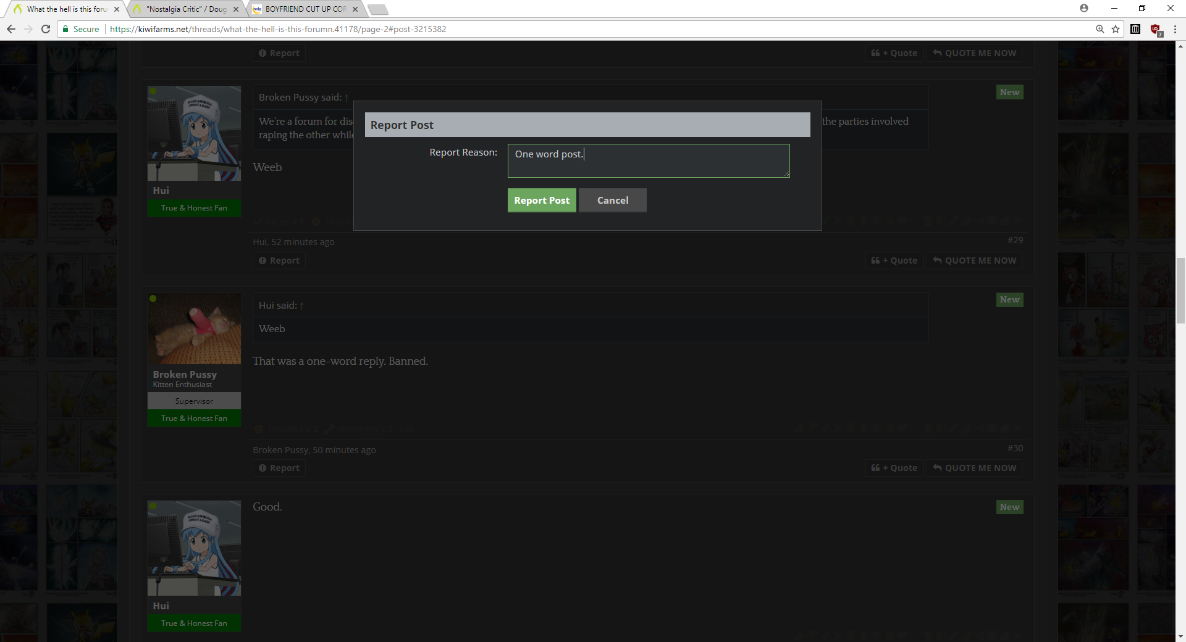Viewport: 1186px width, 642px height.
Task: Cancel the Report Post dialog
Action: pyautogui.click(x=613, y=201)
